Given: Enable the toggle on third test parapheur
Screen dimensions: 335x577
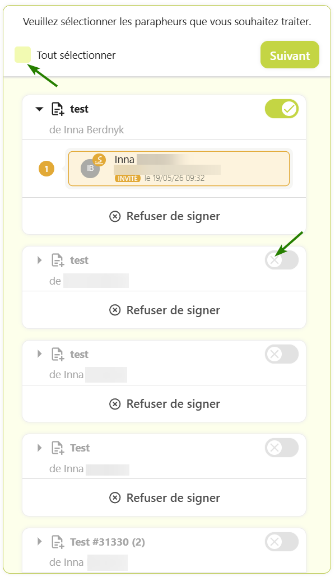Looking at the screenshot, I should 282,354.
